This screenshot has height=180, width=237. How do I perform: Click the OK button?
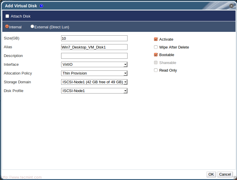pos(211,174)
